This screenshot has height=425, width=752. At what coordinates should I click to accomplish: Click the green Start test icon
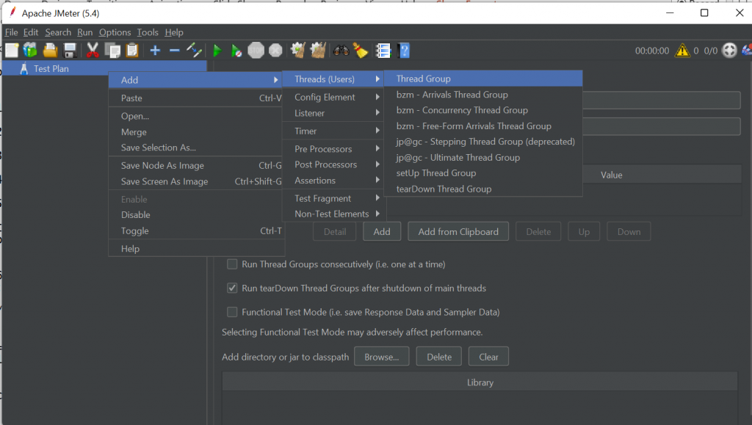pos(217,51)
